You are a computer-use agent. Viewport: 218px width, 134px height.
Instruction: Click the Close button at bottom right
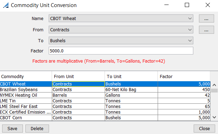pyautogui.click(x=204, y=128)
